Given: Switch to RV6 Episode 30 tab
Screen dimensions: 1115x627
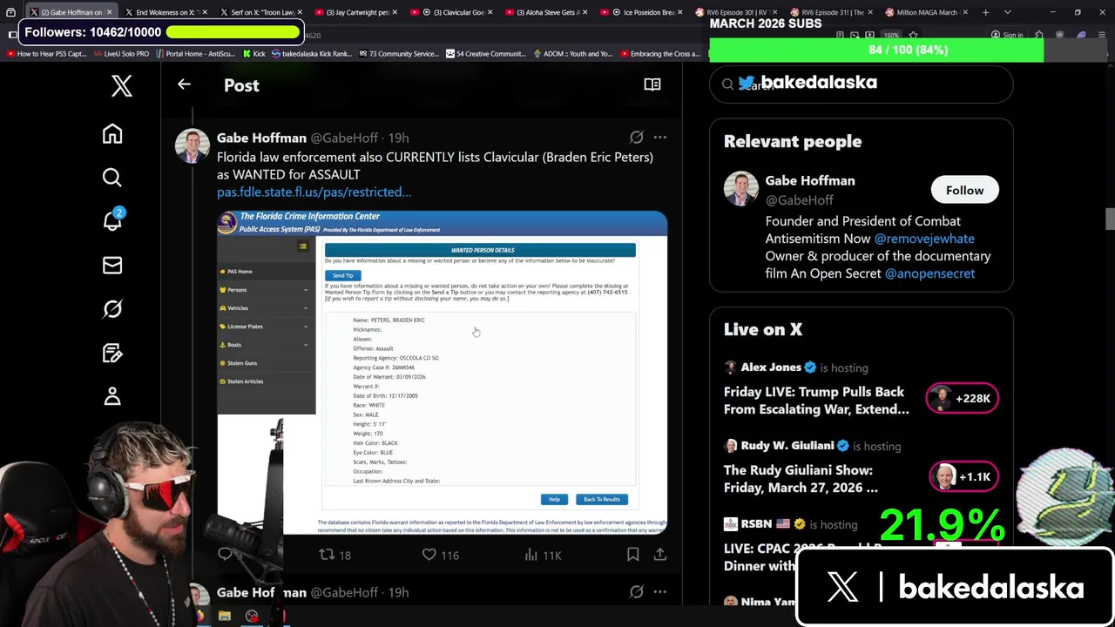Looking at the screenshot, I should tap(734, 12).
